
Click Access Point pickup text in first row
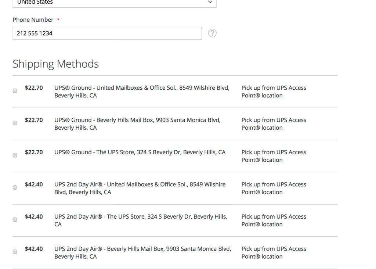(x=274, y=92)
